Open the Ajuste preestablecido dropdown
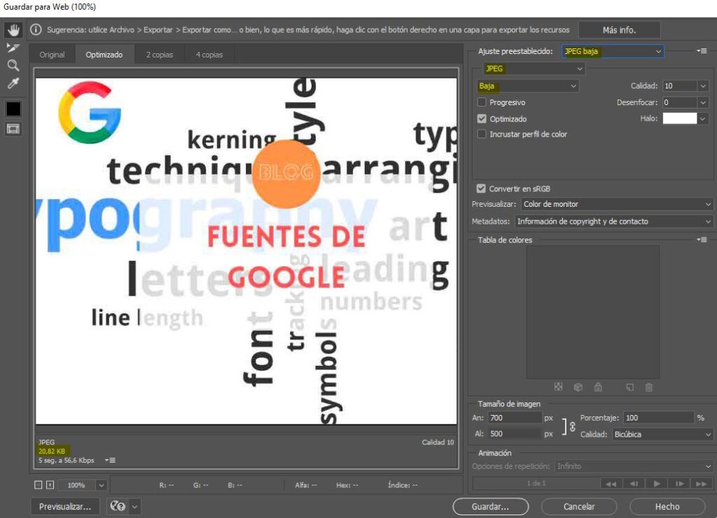717x518 pixels. 612,51
